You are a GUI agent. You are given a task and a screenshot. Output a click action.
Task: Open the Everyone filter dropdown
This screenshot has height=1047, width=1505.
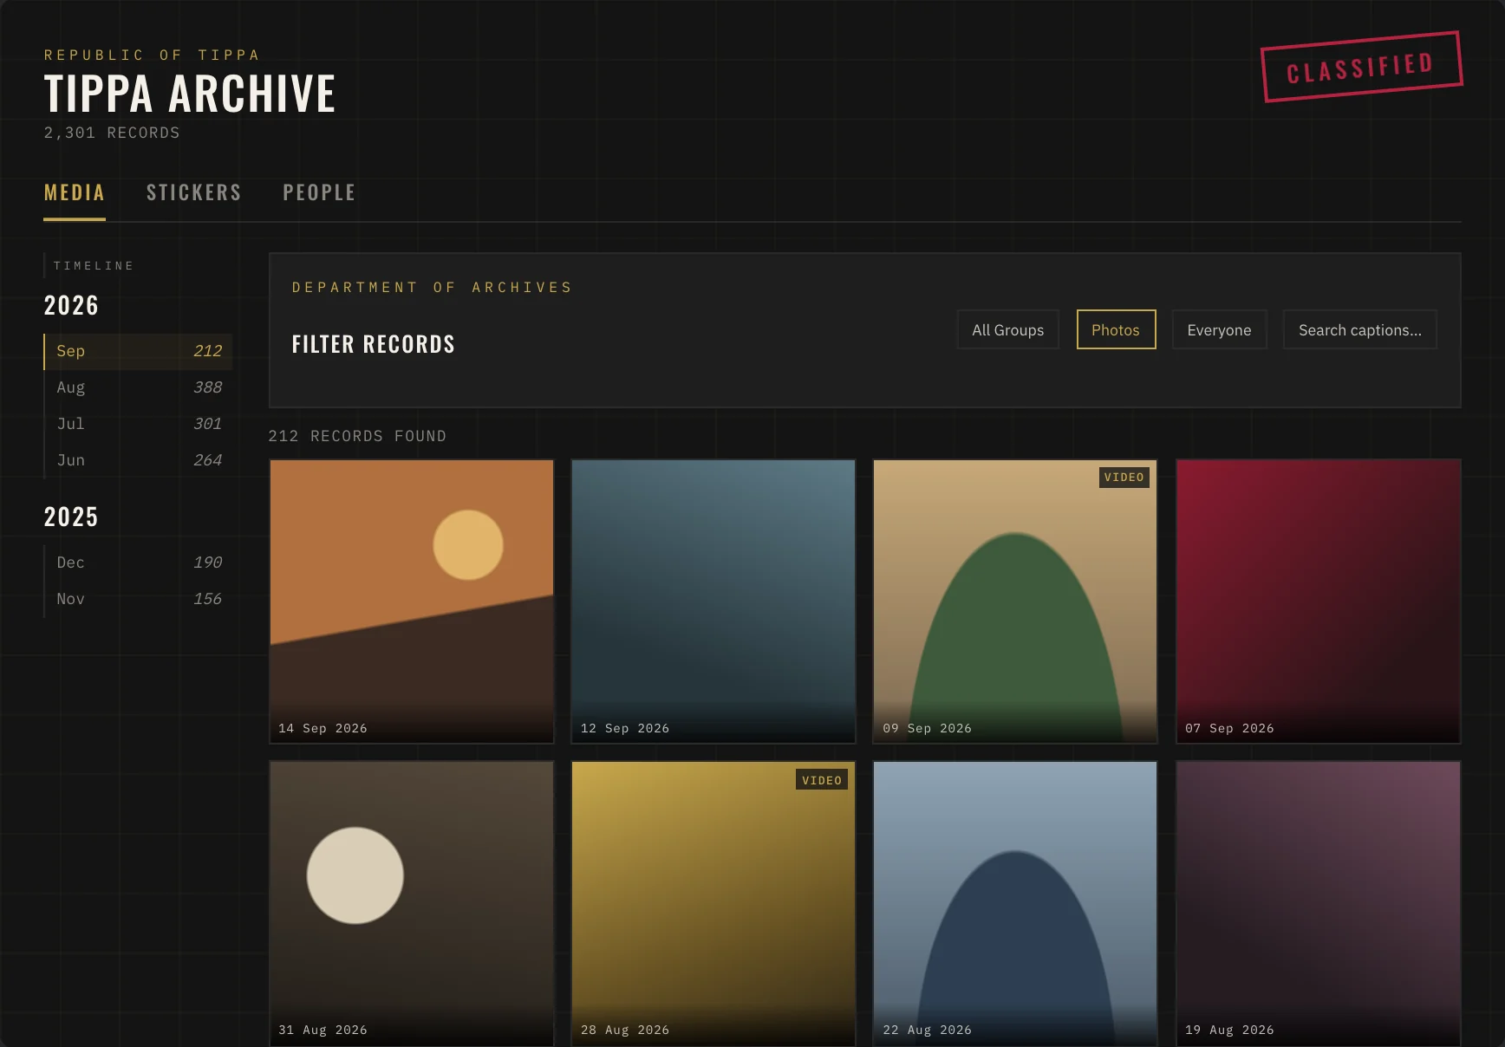(1219, 329)
